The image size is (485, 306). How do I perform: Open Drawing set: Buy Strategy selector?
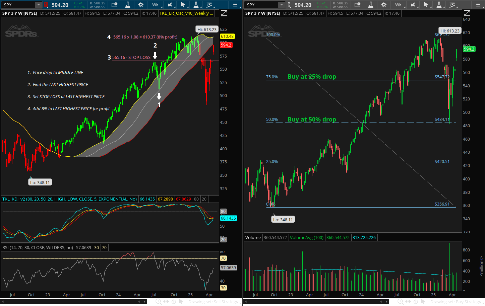pos(457,302)
